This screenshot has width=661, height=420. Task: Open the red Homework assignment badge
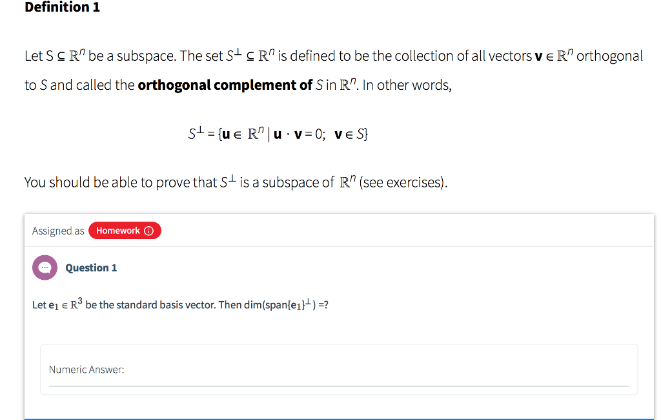[x=125, y=231]
